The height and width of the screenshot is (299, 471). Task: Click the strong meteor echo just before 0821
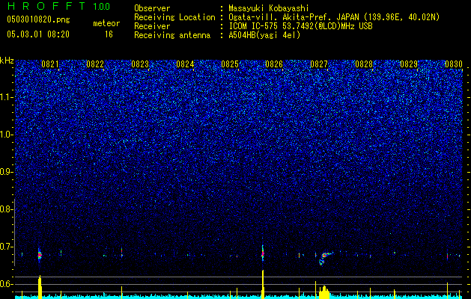point(40,255)
